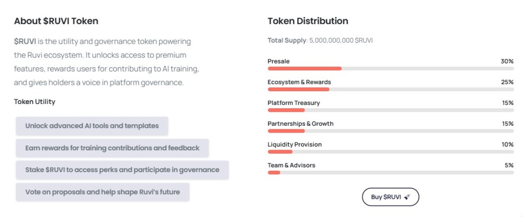Click the rocket icon in Buy $RUVI
The image size is (523, 217).
point(407,197)
